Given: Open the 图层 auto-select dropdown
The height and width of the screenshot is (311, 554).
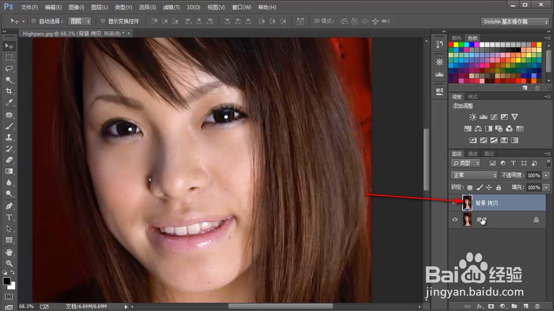Looking at the screenshot, I should pos(80,21).
